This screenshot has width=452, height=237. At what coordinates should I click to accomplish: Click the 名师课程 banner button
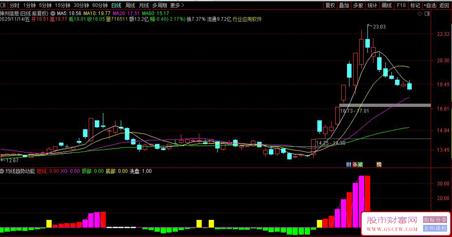[x=435, y=228]
